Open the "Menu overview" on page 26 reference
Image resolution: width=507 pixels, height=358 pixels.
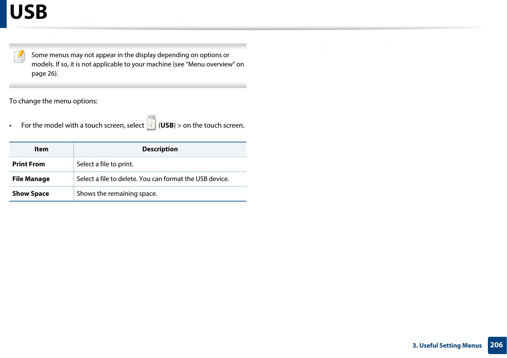coord(138,69)
